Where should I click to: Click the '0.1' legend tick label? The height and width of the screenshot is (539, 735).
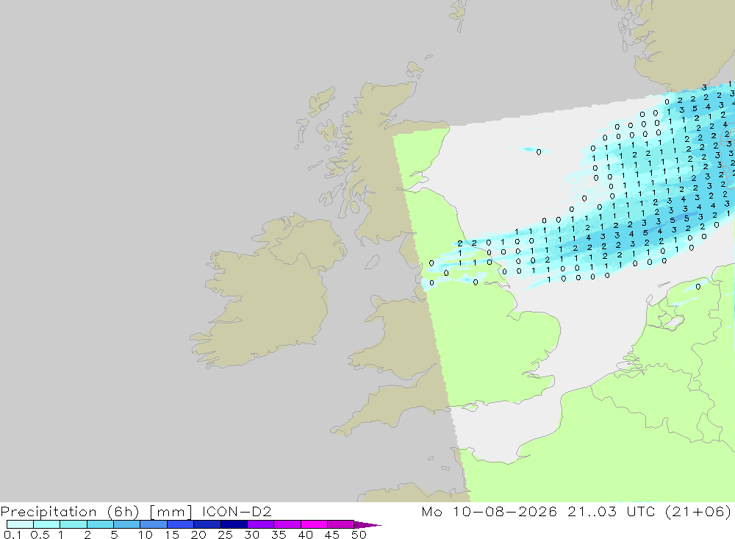12,535
